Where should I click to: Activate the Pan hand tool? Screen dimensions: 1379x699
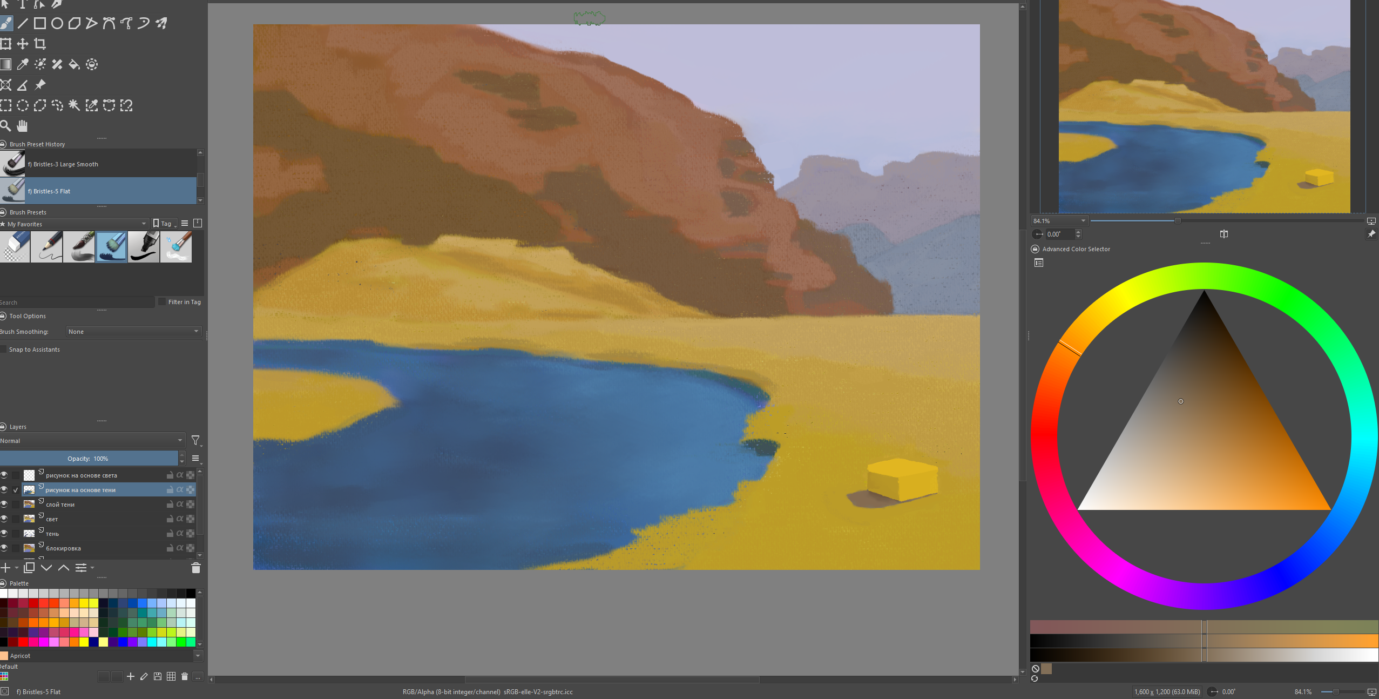click(x=22, y=126)
